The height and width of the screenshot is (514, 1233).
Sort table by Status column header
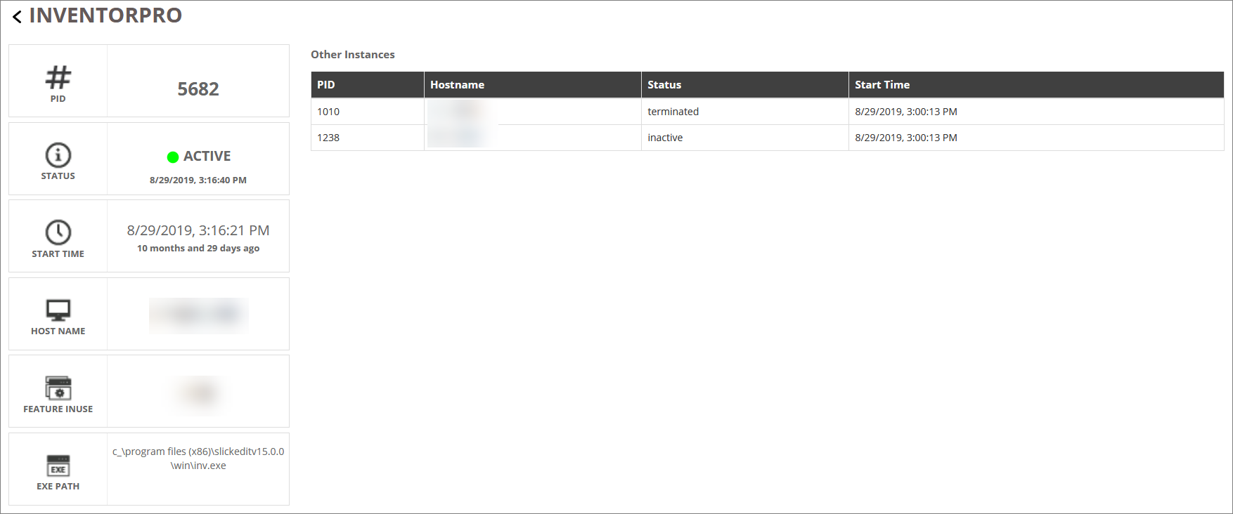coord(745,84)
